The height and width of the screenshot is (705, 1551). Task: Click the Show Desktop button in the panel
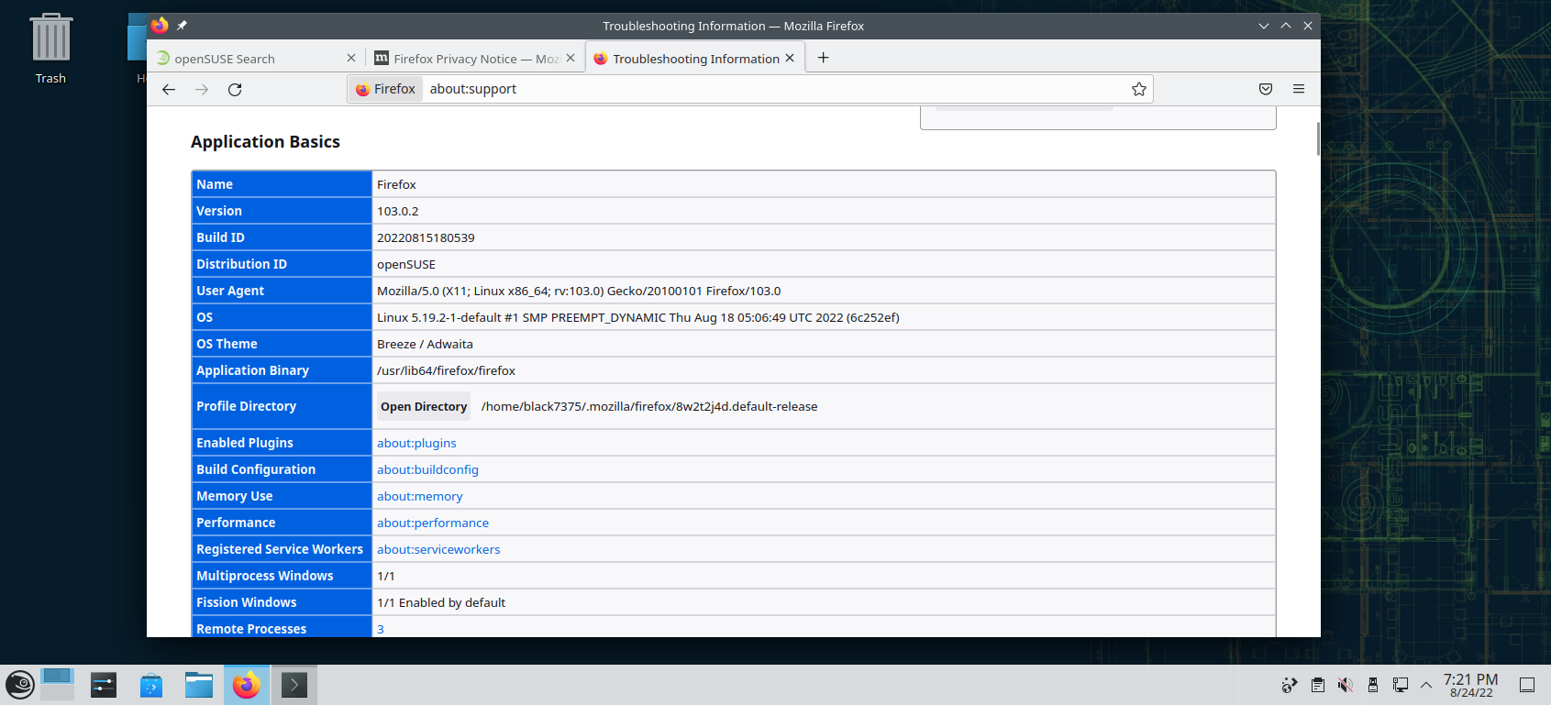point(1527,685)
